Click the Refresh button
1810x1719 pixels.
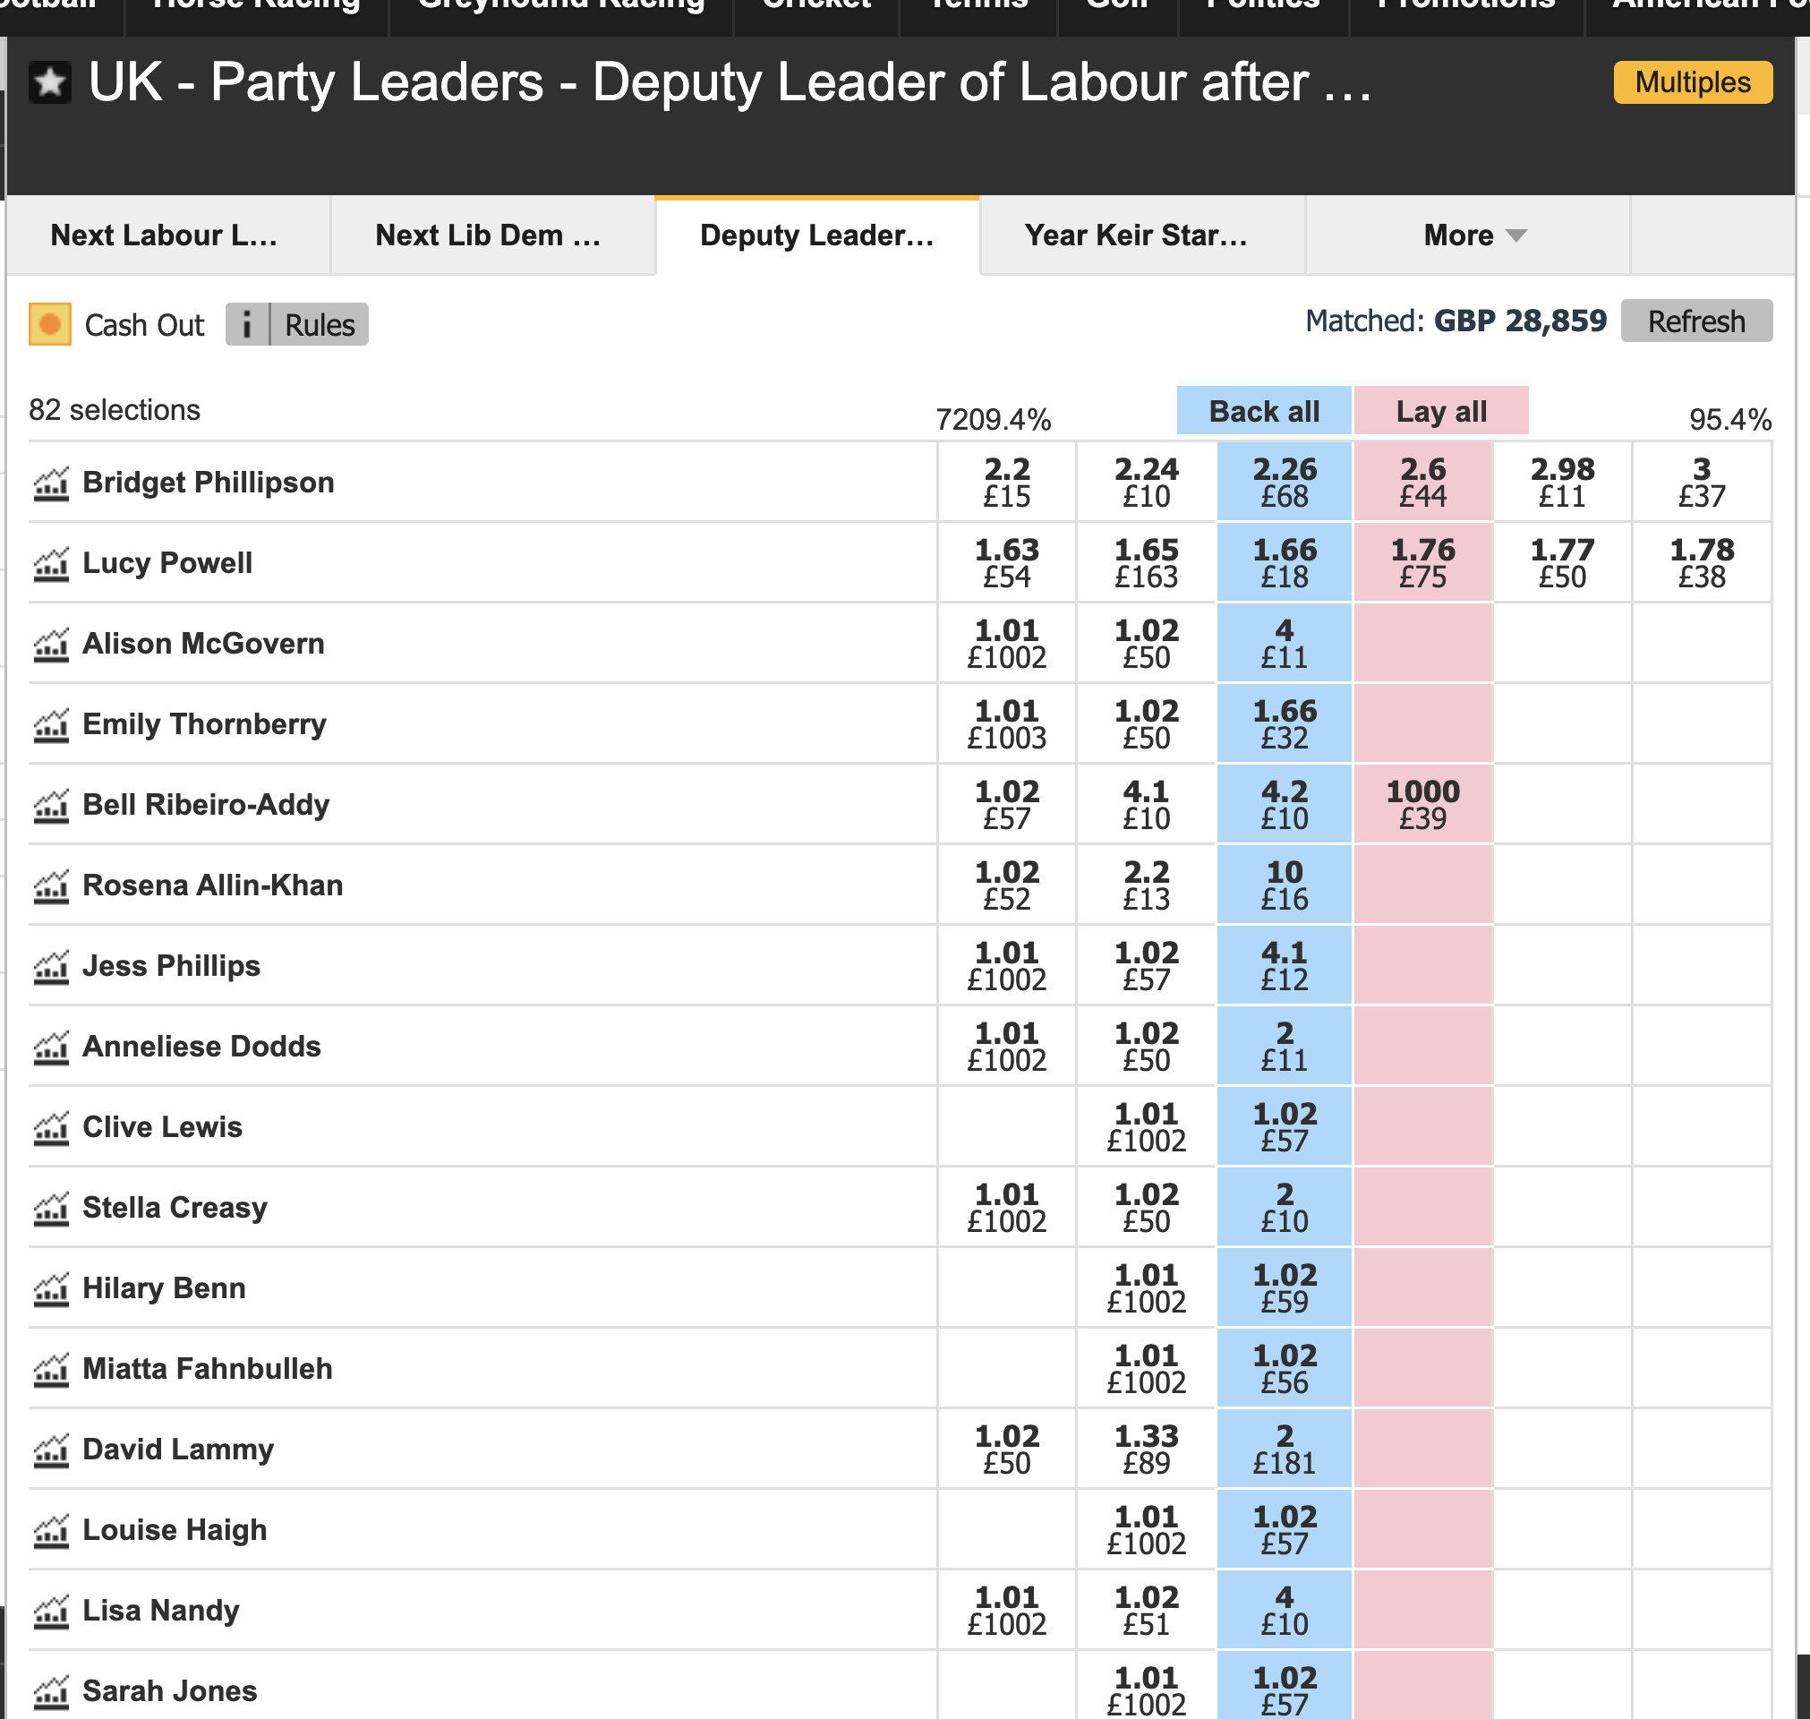point(1695,321)
